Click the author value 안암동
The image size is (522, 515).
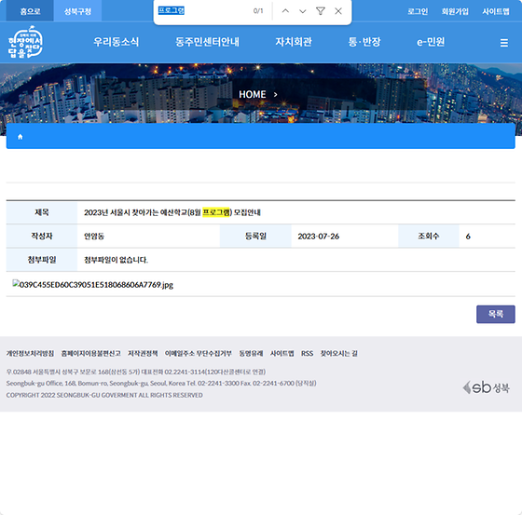point(94,237)
